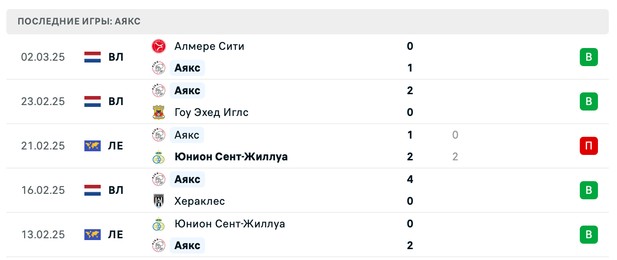
Task: Click Ajax logo in the 02.03.25 match
Action: pyautogui.click(x=158, y=68)
